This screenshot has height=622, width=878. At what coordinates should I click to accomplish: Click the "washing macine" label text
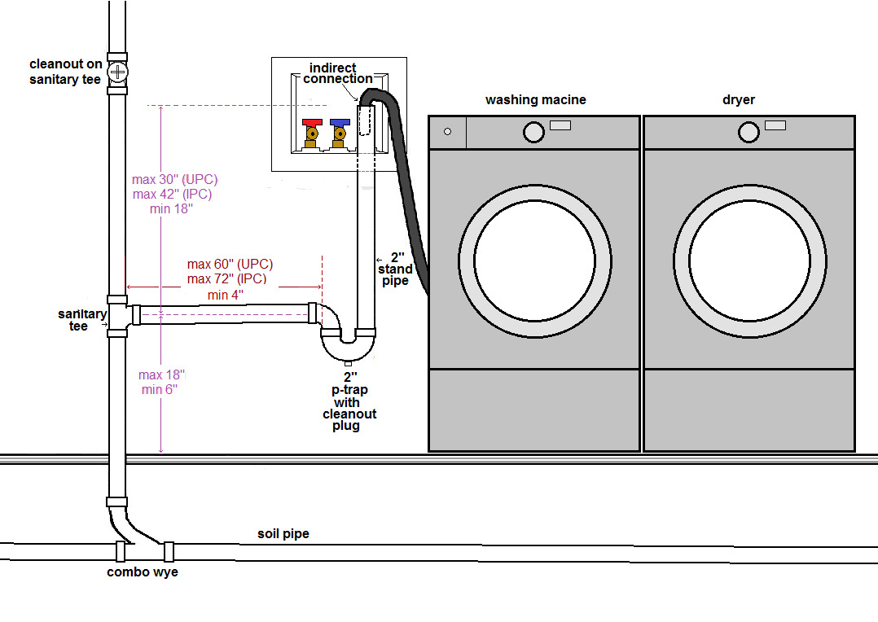click(535, 100)
